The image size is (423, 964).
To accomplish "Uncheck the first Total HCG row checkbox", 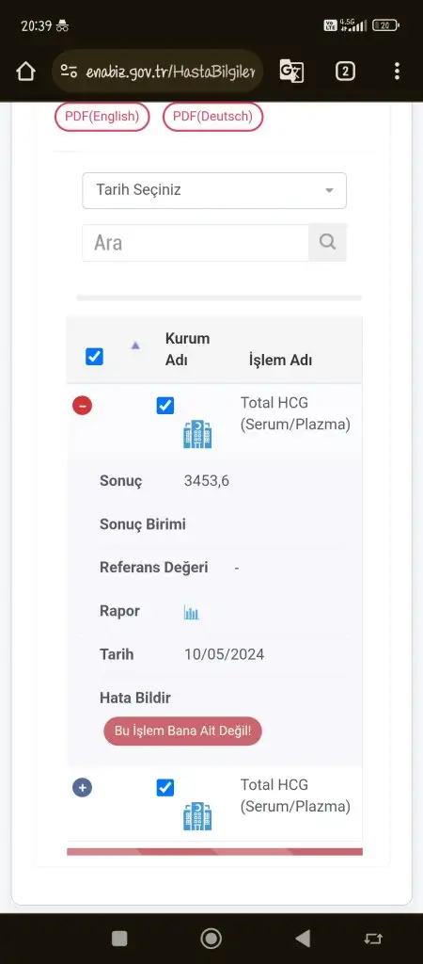I will click(x=165, y=406).
